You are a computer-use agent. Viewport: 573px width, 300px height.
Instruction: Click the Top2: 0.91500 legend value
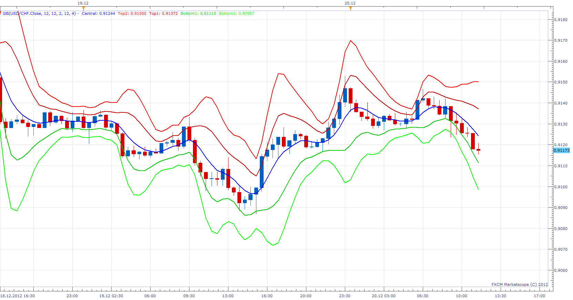(x=132, y=13)
